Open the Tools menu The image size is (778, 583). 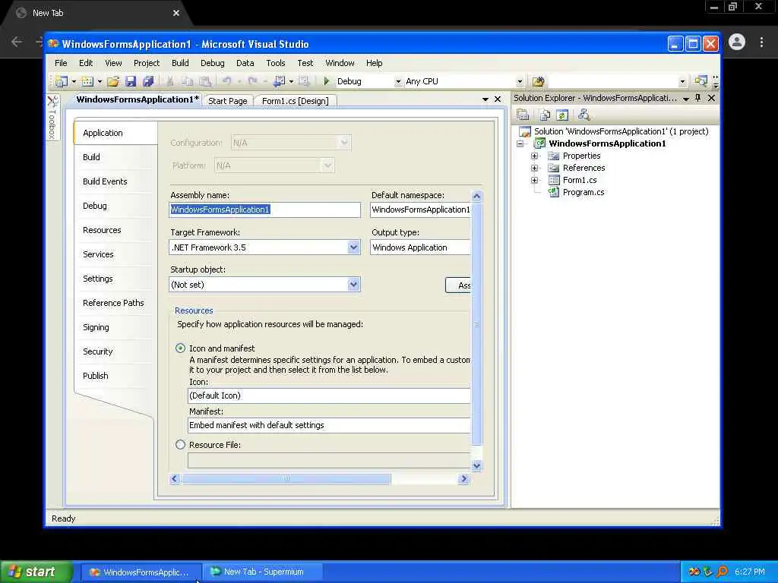click(275, 63)
